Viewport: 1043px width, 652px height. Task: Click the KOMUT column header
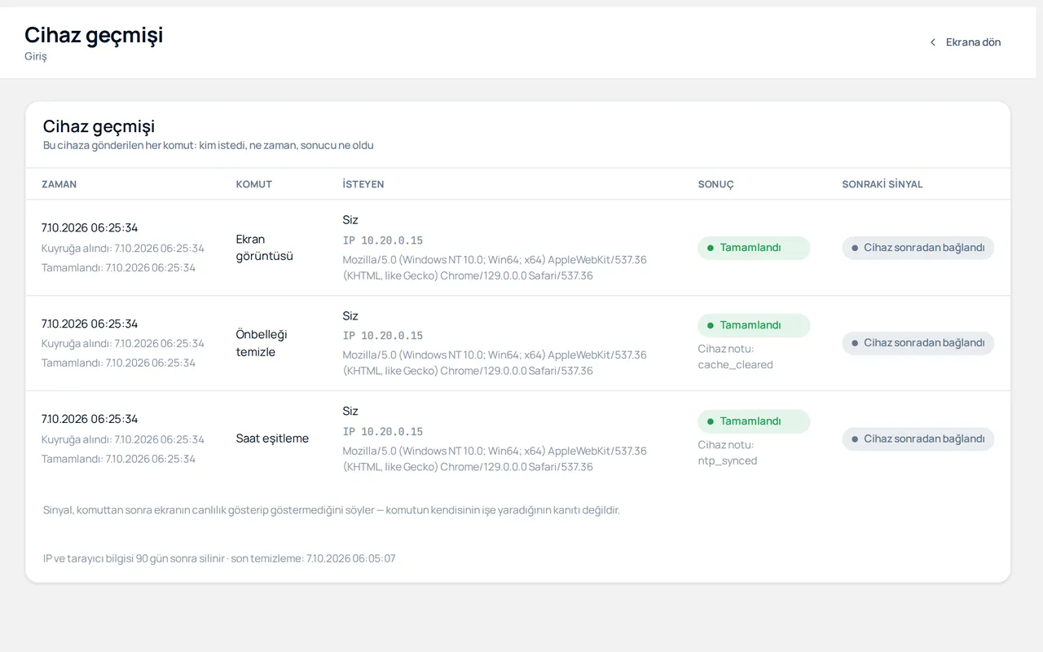254,184
